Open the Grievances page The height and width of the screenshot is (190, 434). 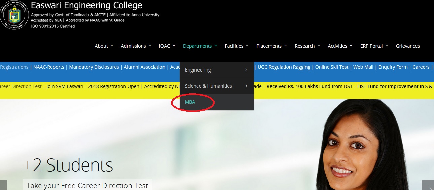[x=408, y=46]
